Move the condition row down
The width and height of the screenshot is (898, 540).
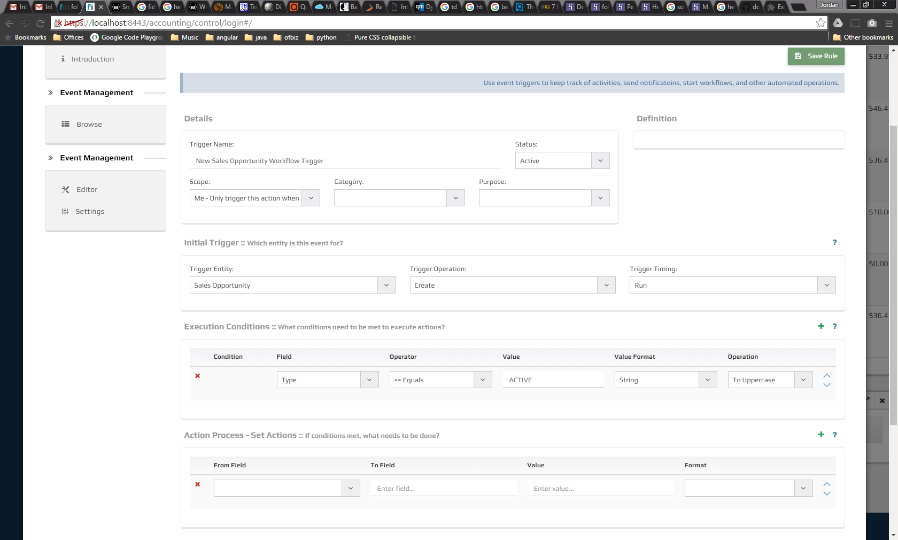point(827,385)
